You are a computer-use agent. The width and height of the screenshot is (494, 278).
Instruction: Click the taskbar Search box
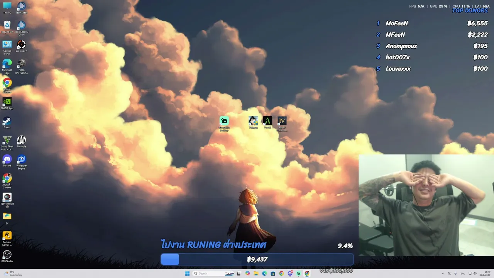(214, 273)
